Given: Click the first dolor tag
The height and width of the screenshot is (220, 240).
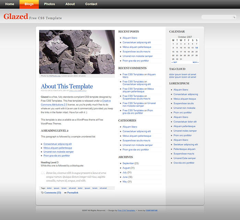Looking at the screenshot, I should pyautogui.click(x=49, y=188).
